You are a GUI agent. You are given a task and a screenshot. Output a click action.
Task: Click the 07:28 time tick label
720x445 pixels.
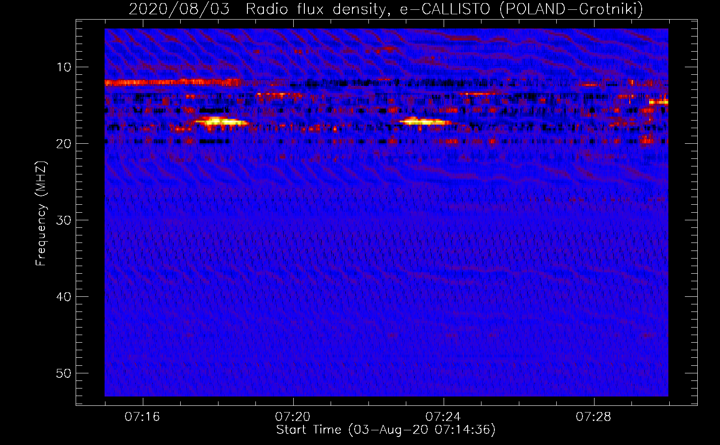click(x=594, y=417)
